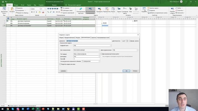The width and height of the screenshot is (198, 111).
Task: Switch to Общие tab in dialog
Action: coord(61,38)
